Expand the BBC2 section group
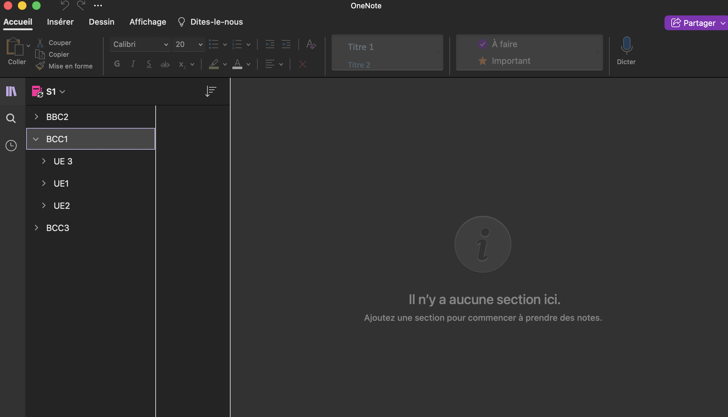The height and width of the screenshot is (417, 728). point(36,117)
